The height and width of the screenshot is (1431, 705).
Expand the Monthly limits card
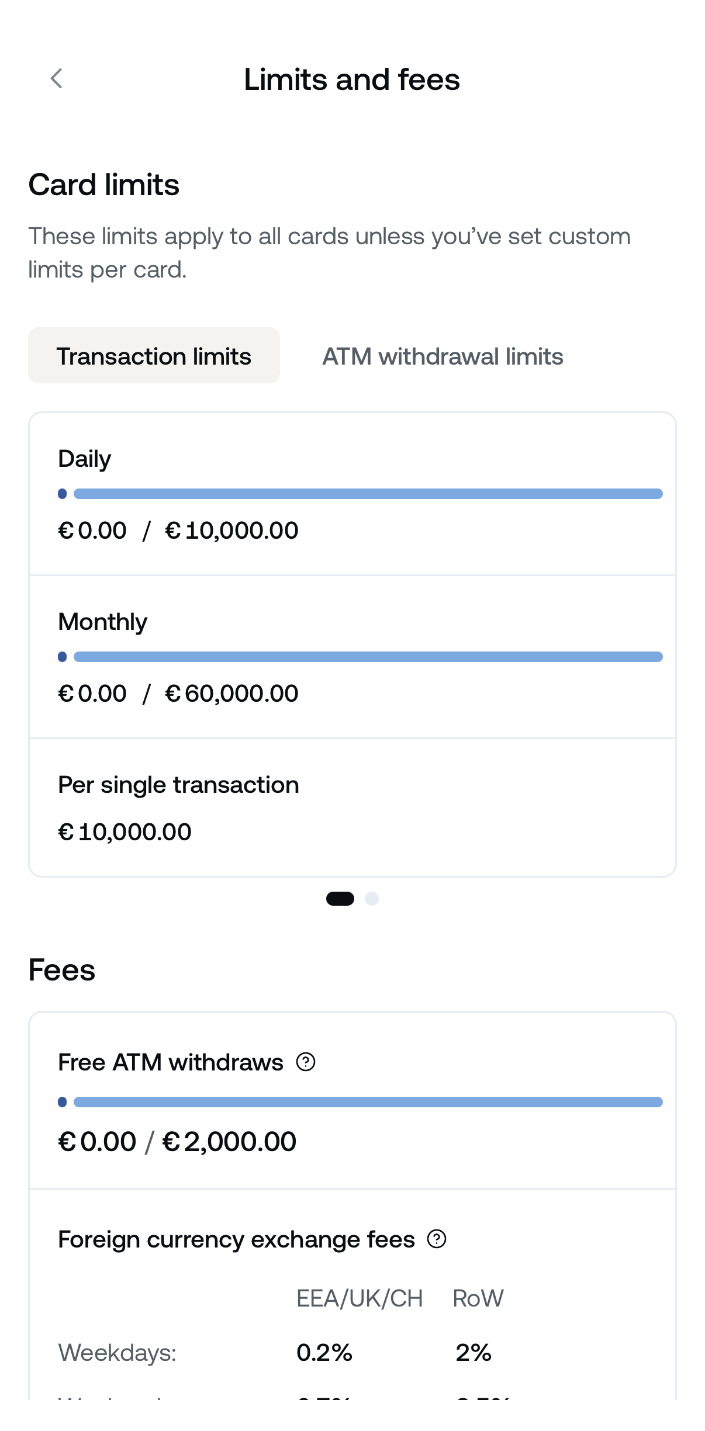[352, 657]
